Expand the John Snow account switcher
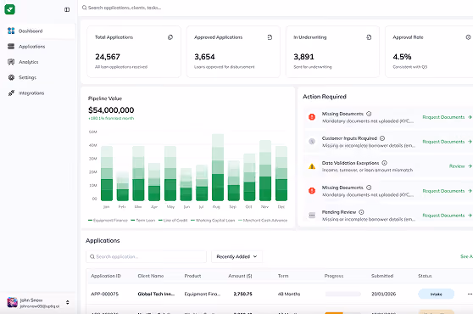473x314 pixels. (x=68, y=302)
